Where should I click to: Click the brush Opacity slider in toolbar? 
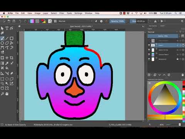[118, 21]
